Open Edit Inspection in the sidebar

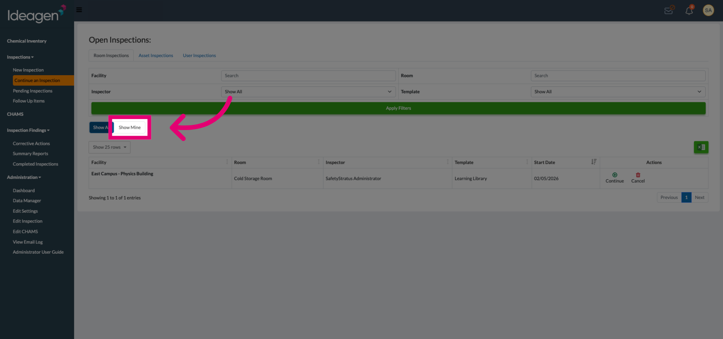pyautogui.click(x=27, y=221)
